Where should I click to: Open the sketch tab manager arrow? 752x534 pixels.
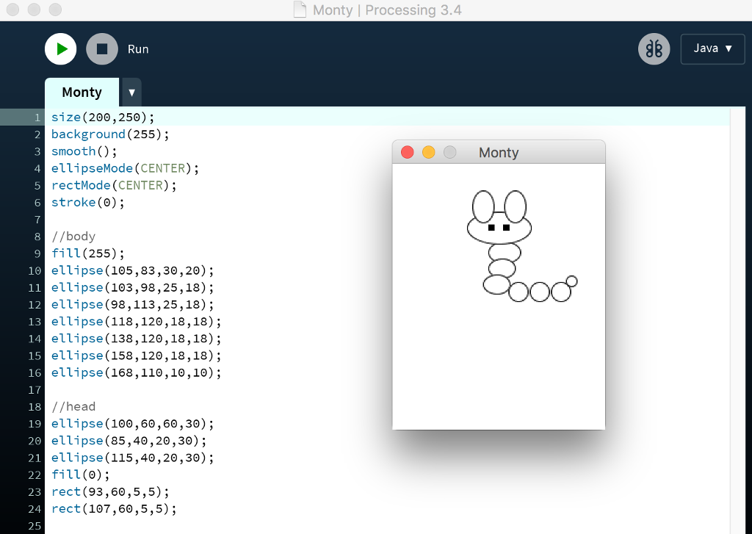tap(131, 92)
